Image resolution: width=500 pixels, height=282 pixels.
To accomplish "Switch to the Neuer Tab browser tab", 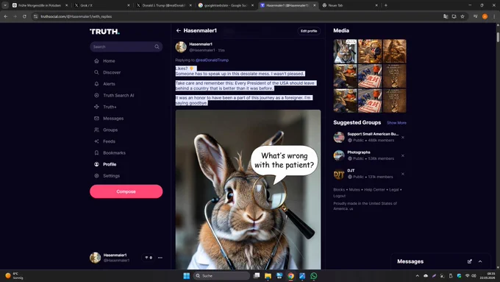I will point(349,5).
